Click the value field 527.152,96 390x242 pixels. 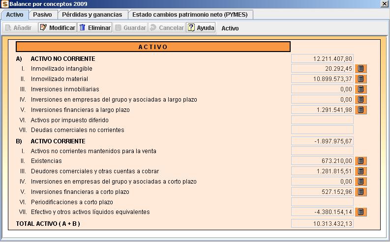[x=322, y=192]
